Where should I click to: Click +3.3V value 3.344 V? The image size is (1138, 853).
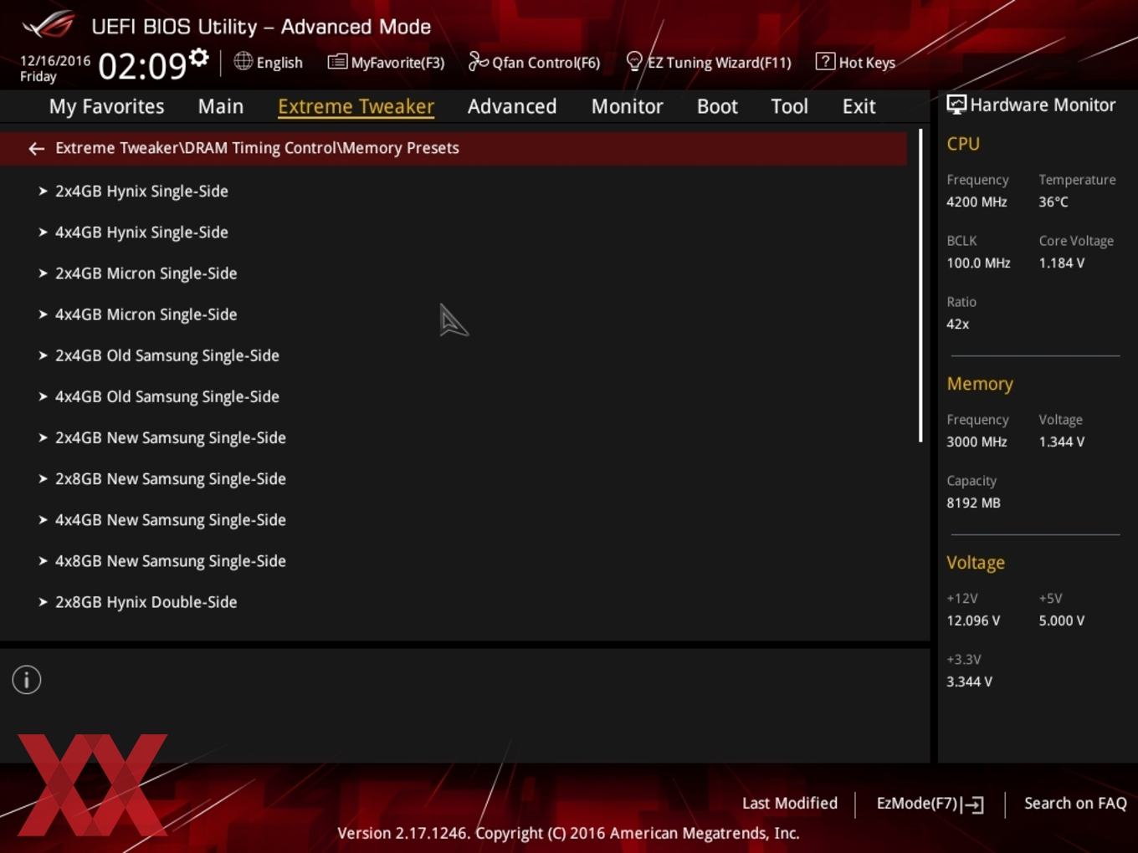point(969,682)
